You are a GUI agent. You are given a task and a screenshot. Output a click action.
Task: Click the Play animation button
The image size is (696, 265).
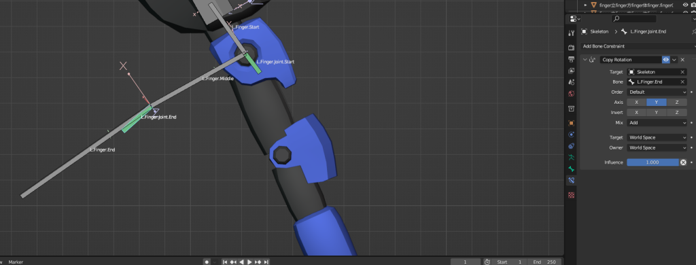(249, 262)
